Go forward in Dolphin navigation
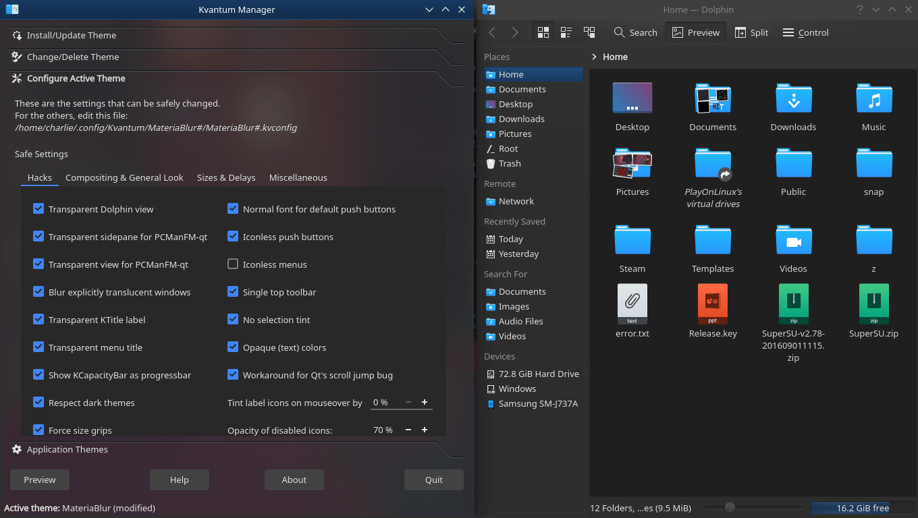 pos(515,32)
